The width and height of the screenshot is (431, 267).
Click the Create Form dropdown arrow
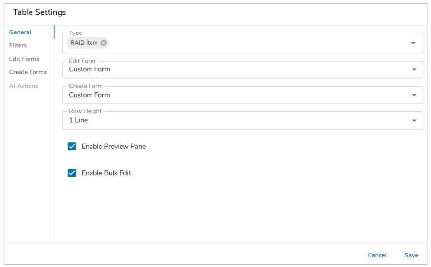pos(414,95)
